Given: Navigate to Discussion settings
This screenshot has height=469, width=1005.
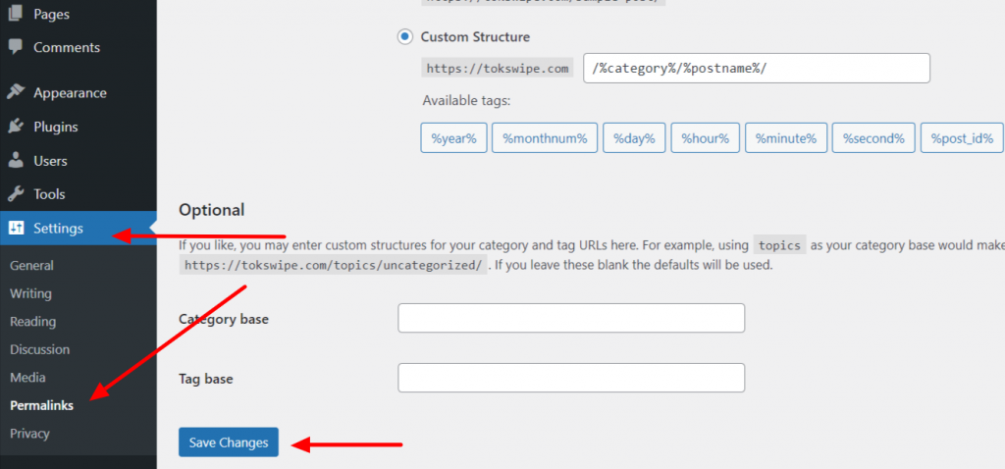Looking at the screenshot, I should click(x=39, y=349).
